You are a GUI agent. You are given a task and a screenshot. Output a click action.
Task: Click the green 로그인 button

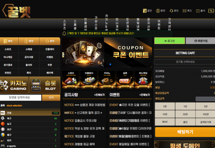click(169, 41)
